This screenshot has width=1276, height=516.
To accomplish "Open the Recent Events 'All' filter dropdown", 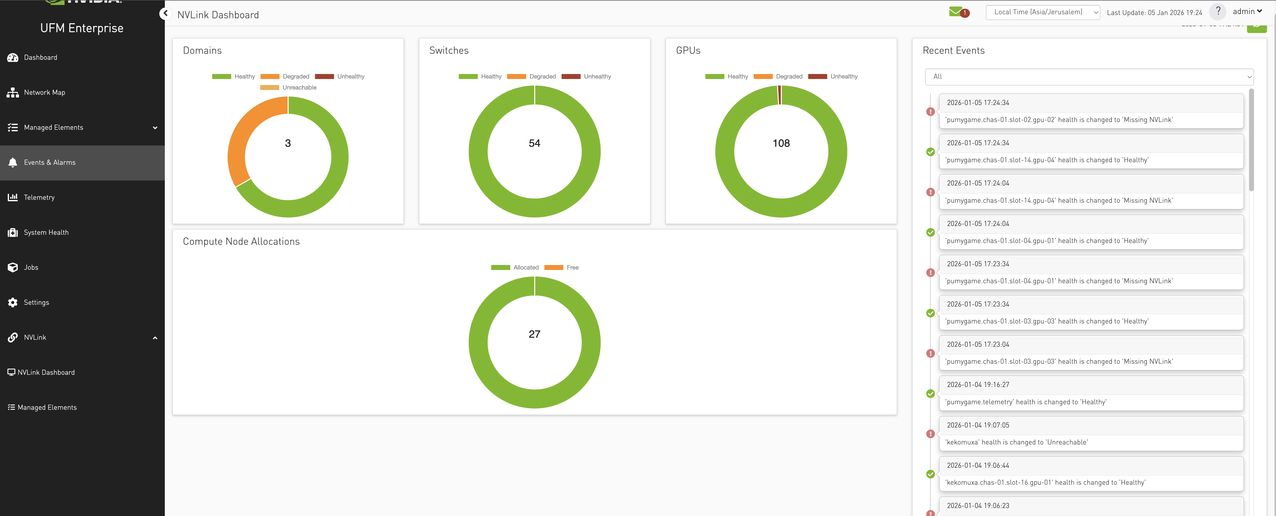I will [x=1089, y=77].
